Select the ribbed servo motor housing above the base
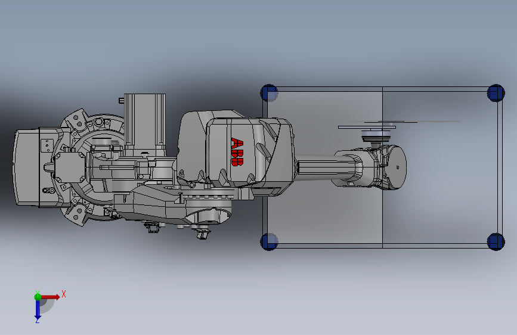Screen dimensions: 517x335 145,125
